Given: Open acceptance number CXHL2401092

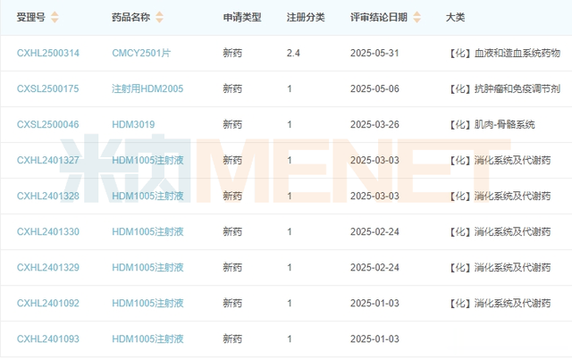Looking at the screenshot, I should tap(47, 304).
